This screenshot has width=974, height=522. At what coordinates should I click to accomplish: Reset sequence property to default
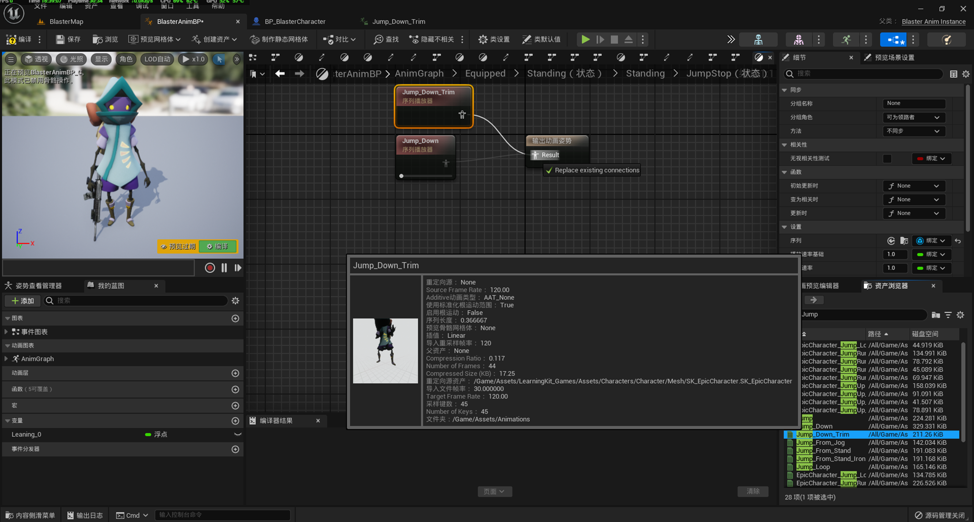coord(958,241)
